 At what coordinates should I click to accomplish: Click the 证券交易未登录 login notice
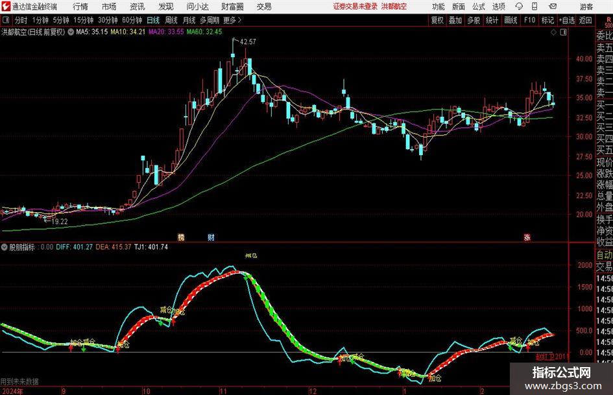[355, 6]
